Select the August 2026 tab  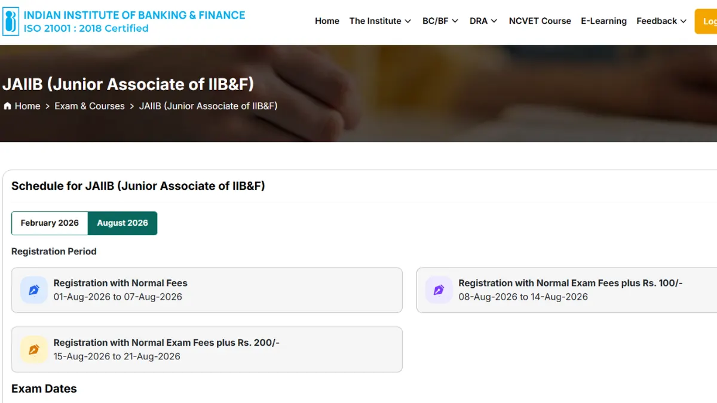pos(122,223)
